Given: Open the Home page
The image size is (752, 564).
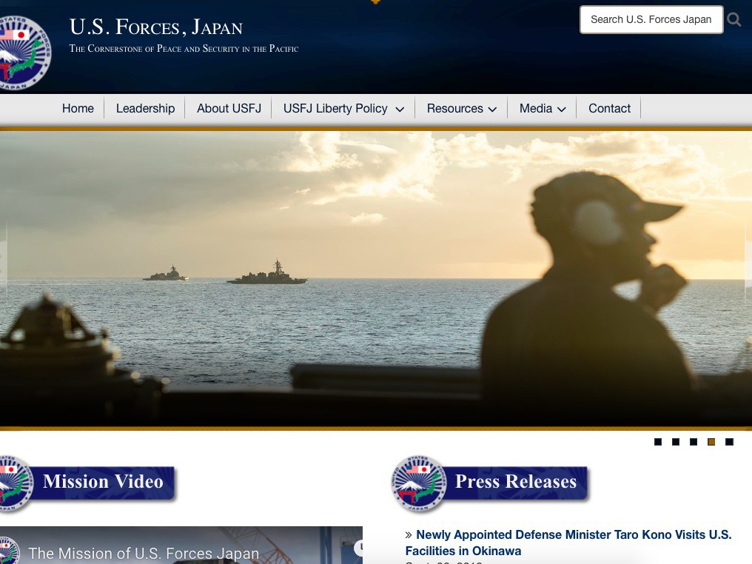Looking at the screenshot, I should coord(78,108).
